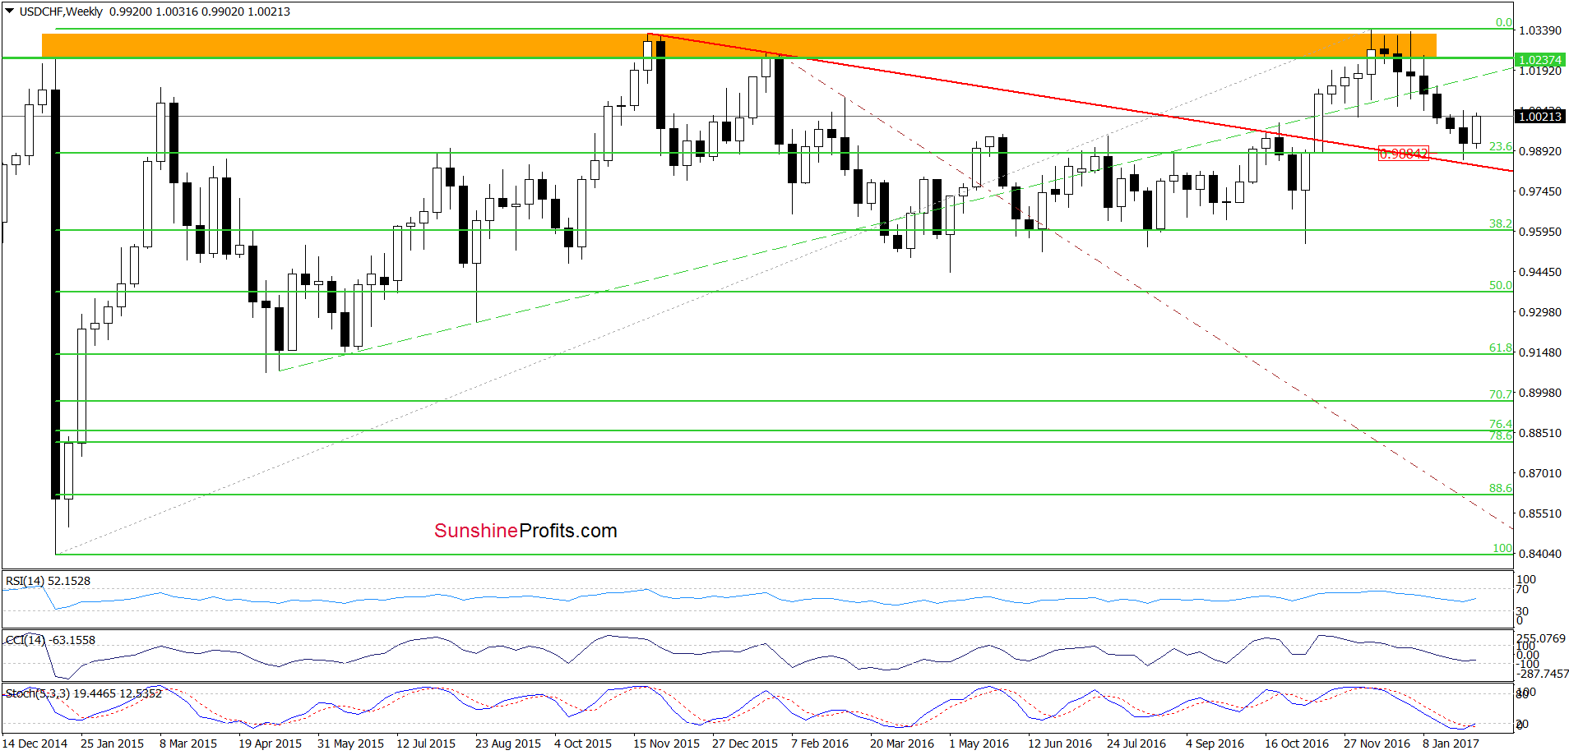Click the current price label 1.00213
The width and height of the screenshot is (1569, 755).
click(1539, 117)
